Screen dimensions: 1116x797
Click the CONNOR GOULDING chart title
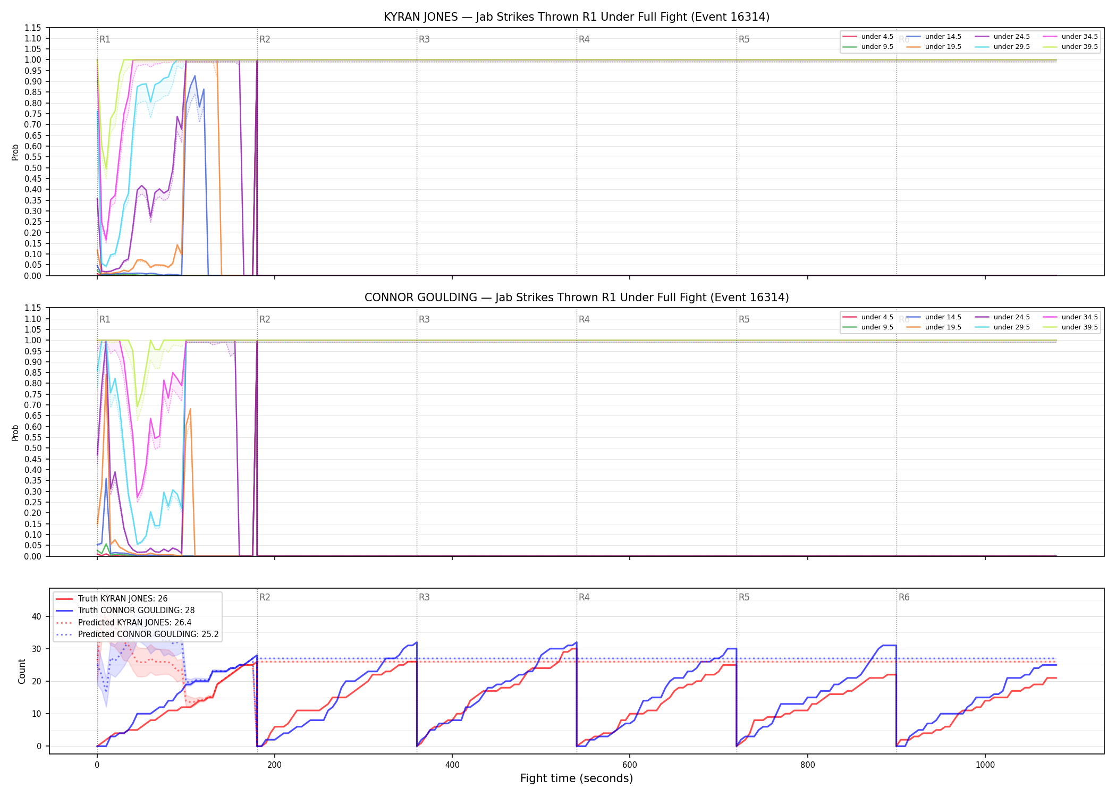577,298
